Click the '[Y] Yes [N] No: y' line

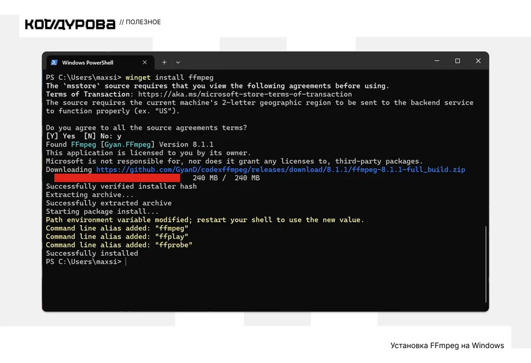pos(84,136)
